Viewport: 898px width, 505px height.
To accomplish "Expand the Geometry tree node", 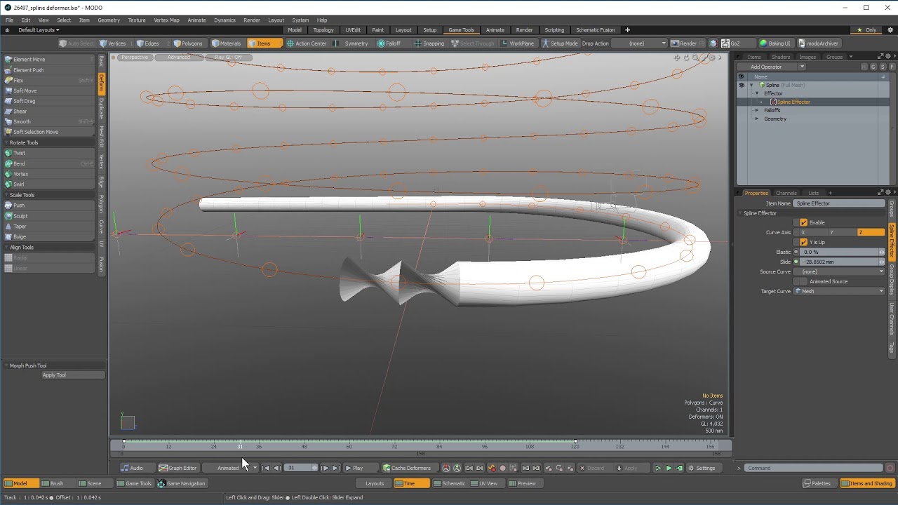I will (x=756, y=119).
